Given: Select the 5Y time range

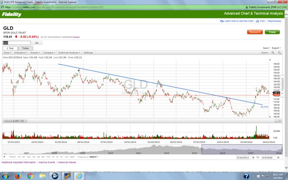Looking at the screenshot, I should point(62,157).
